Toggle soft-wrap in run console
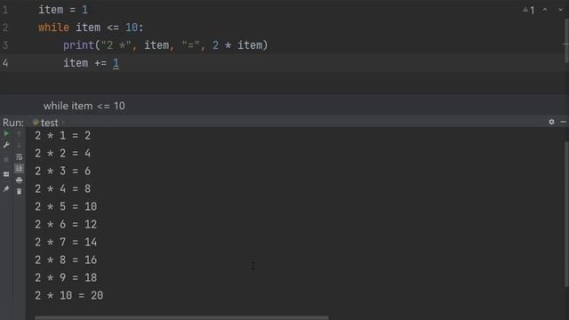 point(20,157)
